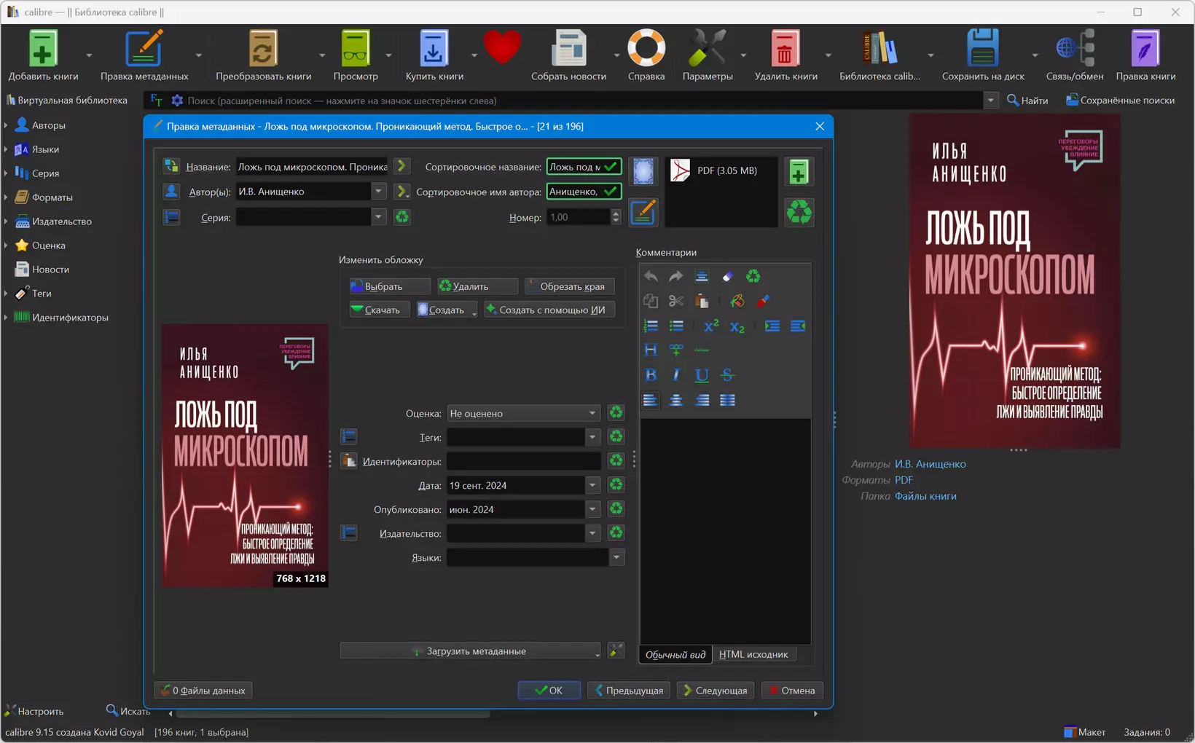The image size is (1195, 743).
Task: Click the Идентификаторы input field
Action: pyautogui.click(x=523, y=461)
